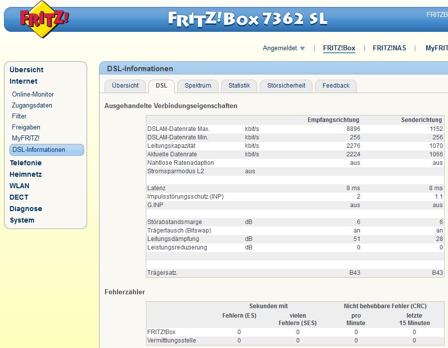Click the Senderichtung column header
This screenshot has width=448, height=348.
pyautogui.click(x=422, y=119)
